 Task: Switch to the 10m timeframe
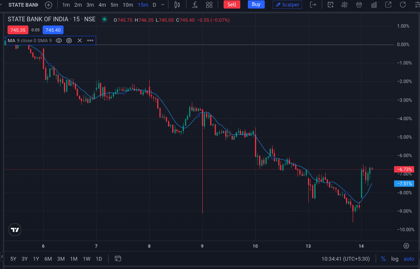tap(128, 5)
